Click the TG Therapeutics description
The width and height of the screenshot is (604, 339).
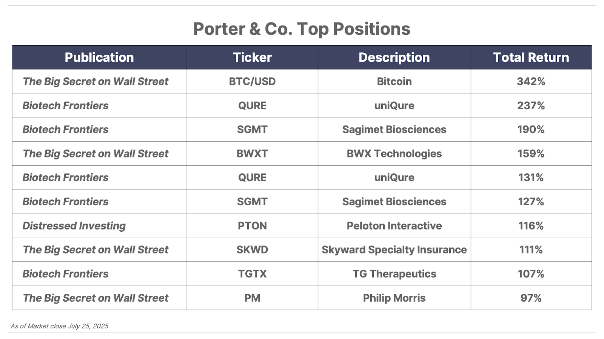tap(394, 274)
